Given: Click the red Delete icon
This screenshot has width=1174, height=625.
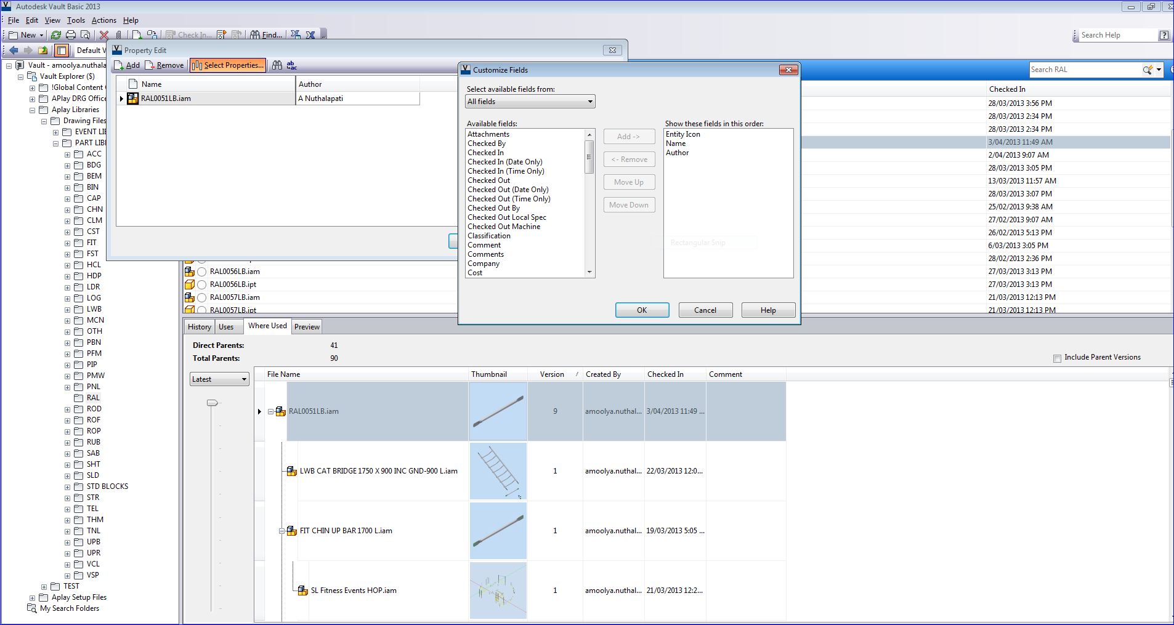Looking at the screenshot, I should pos(103,35).
